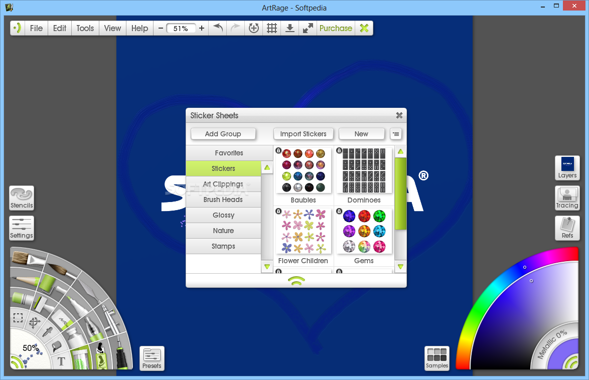Toggle the lock on Baubles sheet
This screenshot has width=589, height=380.
[x=278, y=150]
